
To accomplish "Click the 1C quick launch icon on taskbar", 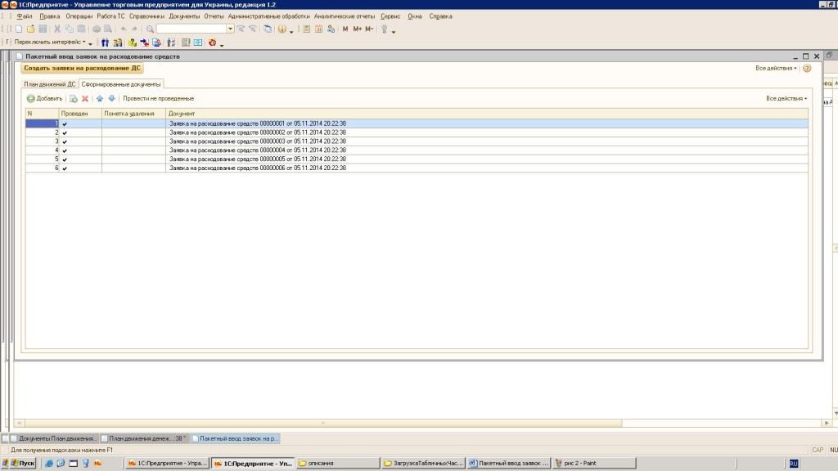I will point(98,463).
